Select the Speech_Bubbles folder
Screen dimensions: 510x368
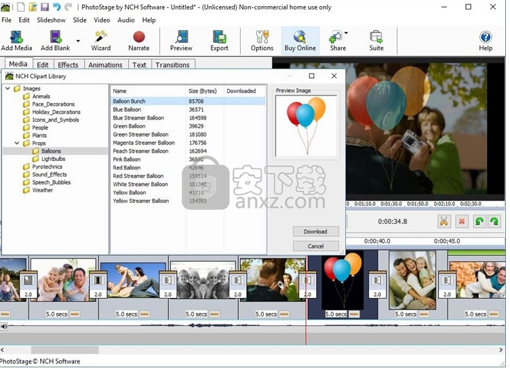point(52,183)
